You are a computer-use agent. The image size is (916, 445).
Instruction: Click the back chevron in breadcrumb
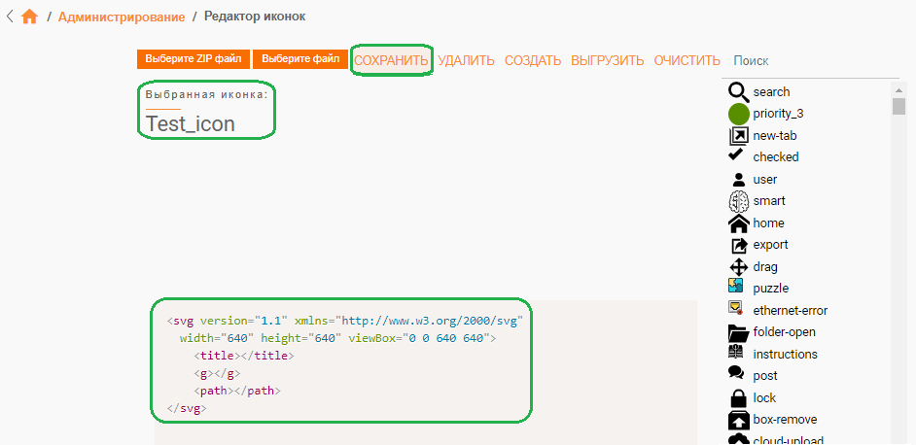[10, 17]
